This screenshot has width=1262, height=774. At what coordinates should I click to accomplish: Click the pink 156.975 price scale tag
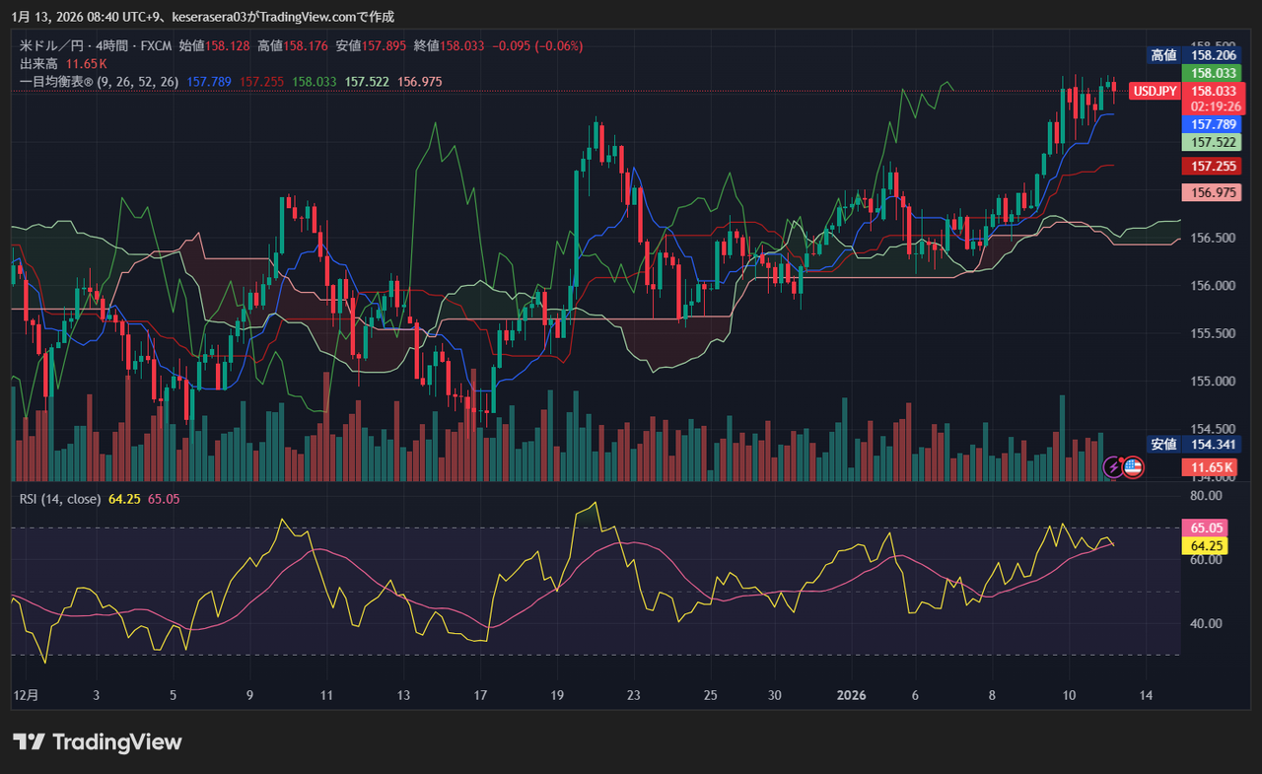point(1214,192)
